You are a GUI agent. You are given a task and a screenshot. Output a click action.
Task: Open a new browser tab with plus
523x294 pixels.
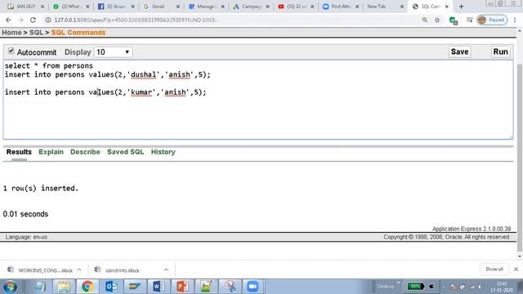pyautogui.click(x=461, y=7)
